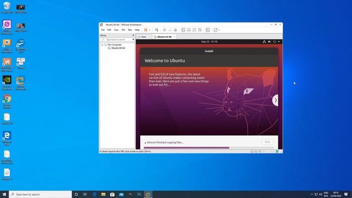Select the Recycle Bin desktop icon
Viewport: 352px width, 198px height.
[7, 7]
